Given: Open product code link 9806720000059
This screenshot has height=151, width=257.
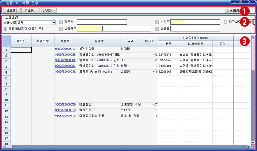Looking at the screenshot, I should pyautogui.click(x=65, y=104).
